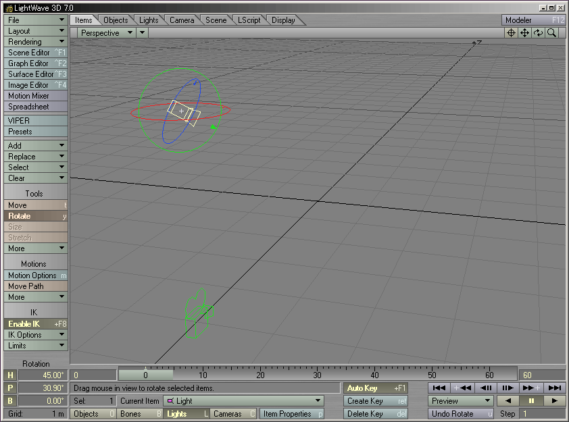Click Undo Rotate at bottom right

(x=460, y=413)
